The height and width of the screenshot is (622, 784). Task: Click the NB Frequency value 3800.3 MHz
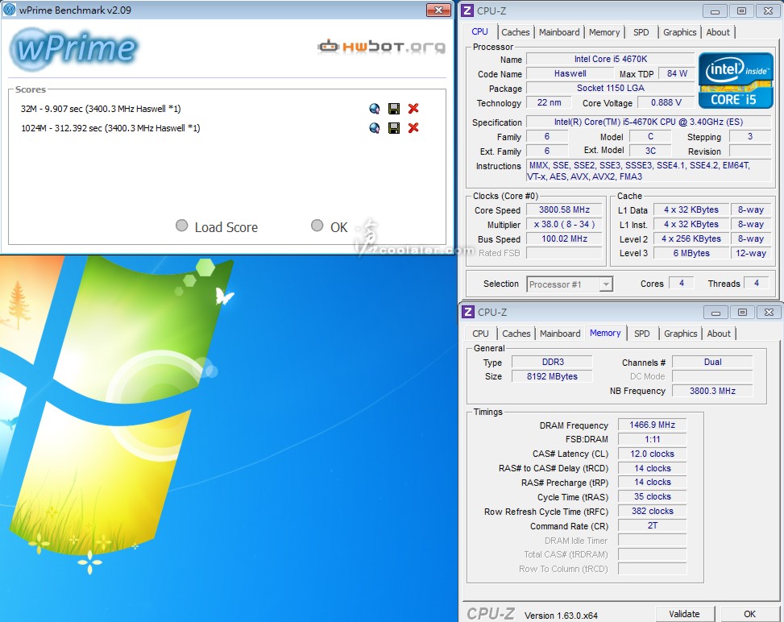(x=712, y=391)
